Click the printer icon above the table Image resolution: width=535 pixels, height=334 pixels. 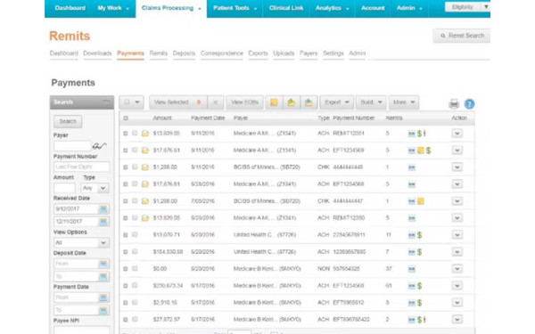coord(454,103)
